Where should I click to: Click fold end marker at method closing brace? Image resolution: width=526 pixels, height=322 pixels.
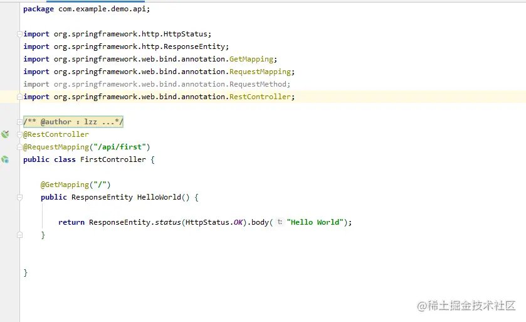[19, 235]
